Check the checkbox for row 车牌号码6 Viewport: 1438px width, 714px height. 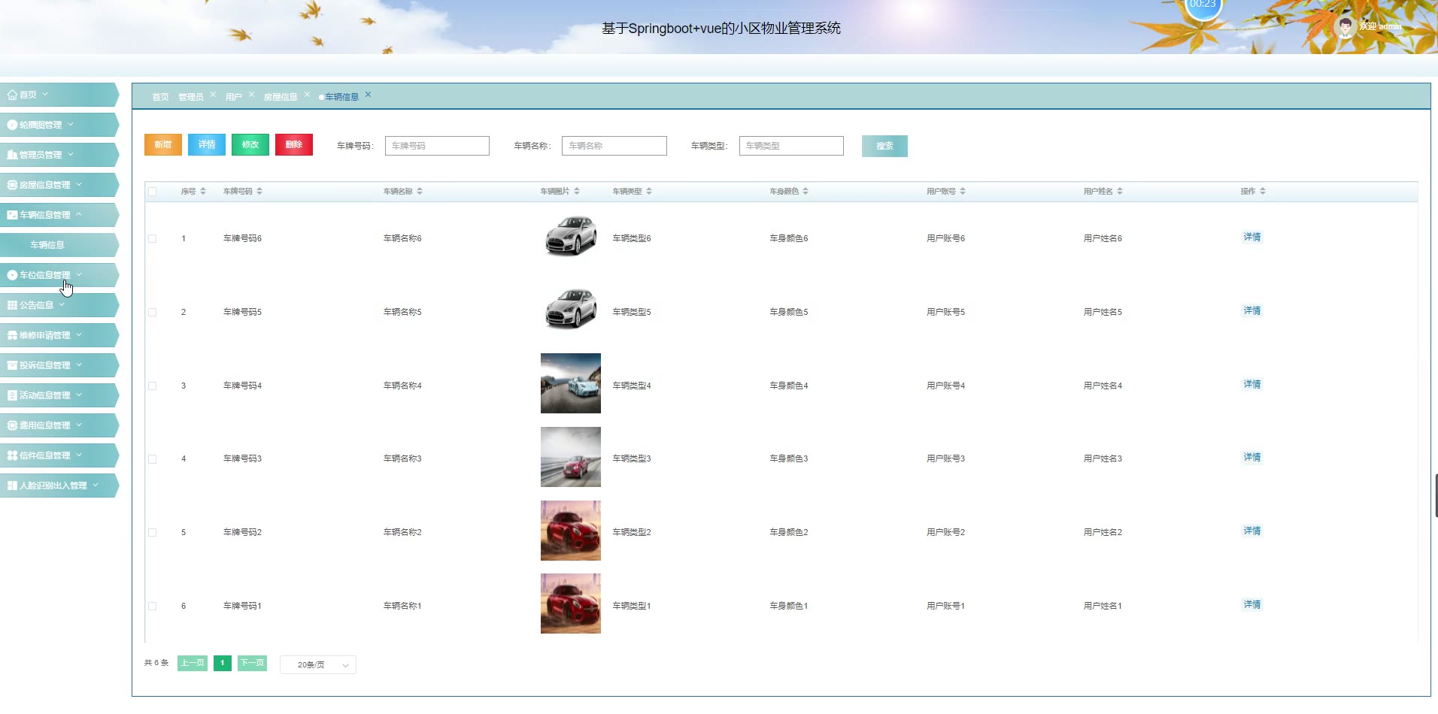[153, 239]
